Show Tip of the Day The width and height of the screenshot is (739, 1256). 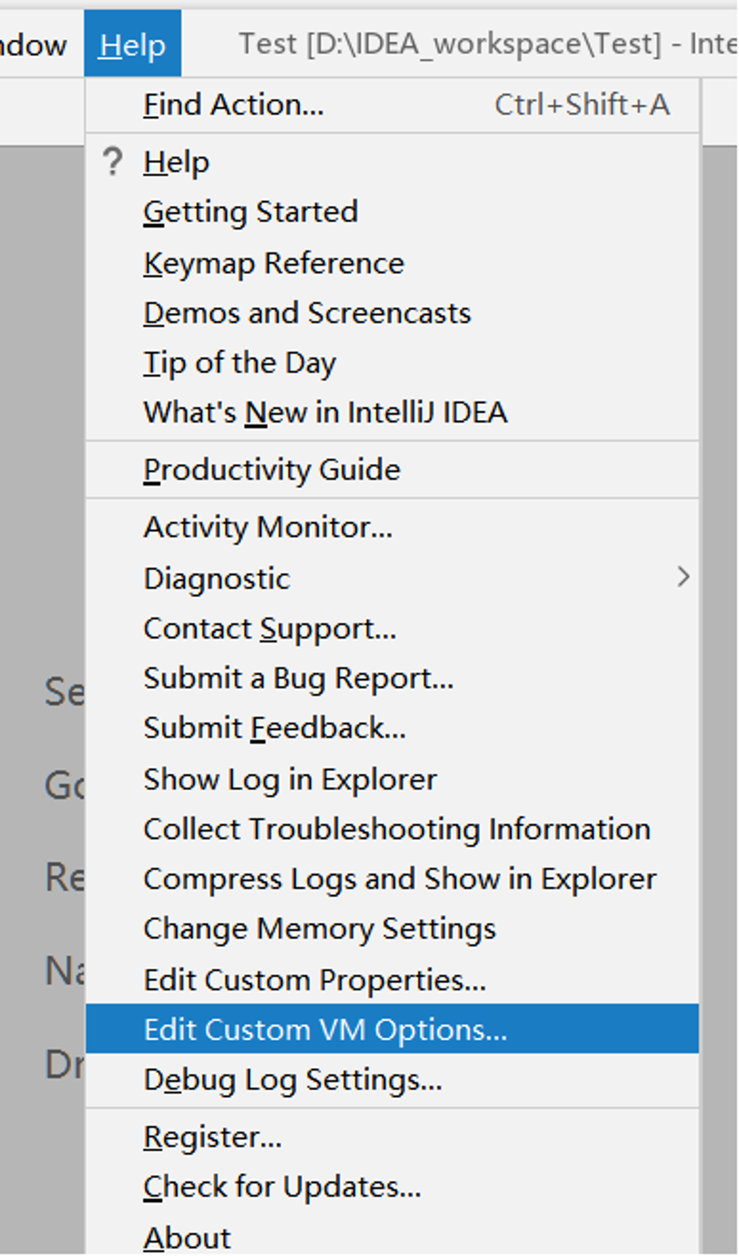393,363
